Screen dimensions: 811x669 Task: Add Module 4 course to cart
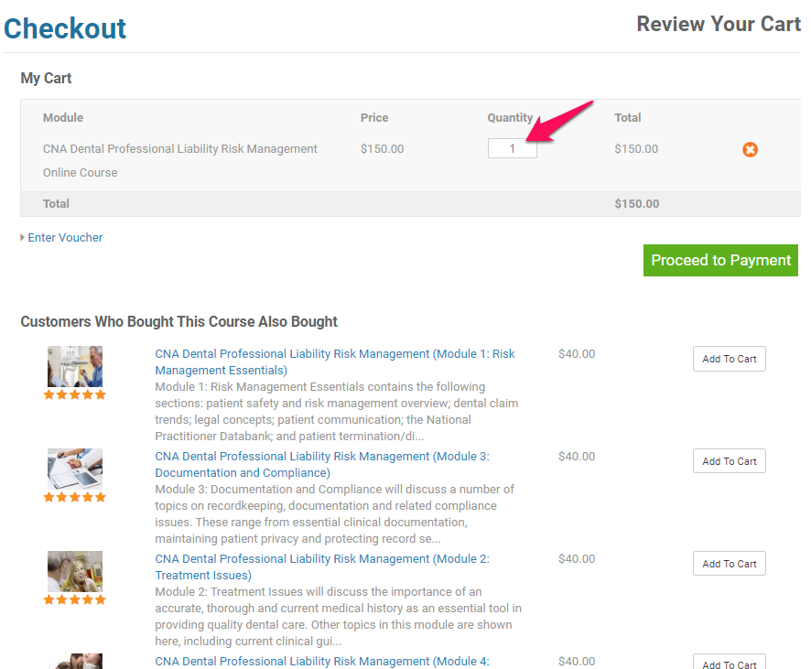coord(729,662)
